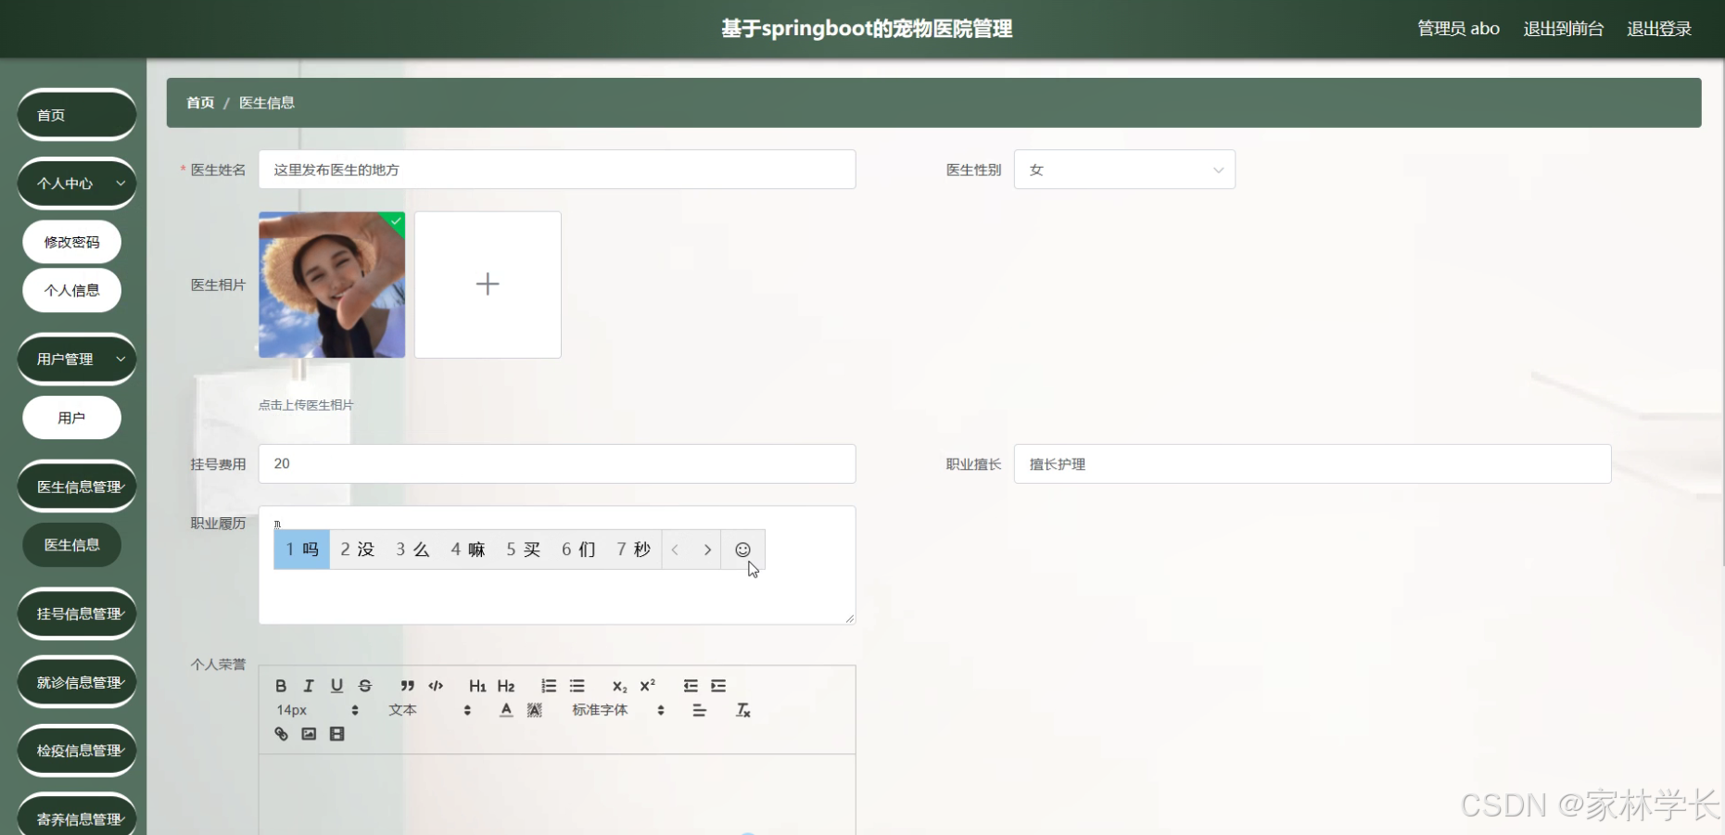Select IME candidate 7 秒
The image size is (1725, 835).
click(634, 550)
